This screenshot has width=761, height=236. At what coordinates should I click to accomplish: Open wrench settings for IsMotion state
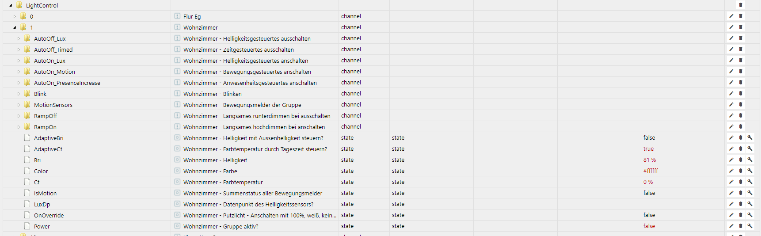[x=750, y=193]
